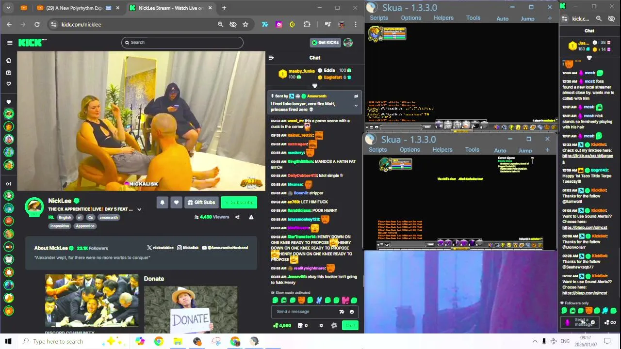Image resolution: width=621 pixels, height=349 pixels.
Task: Share the NickLee stream
Action: 237,217
